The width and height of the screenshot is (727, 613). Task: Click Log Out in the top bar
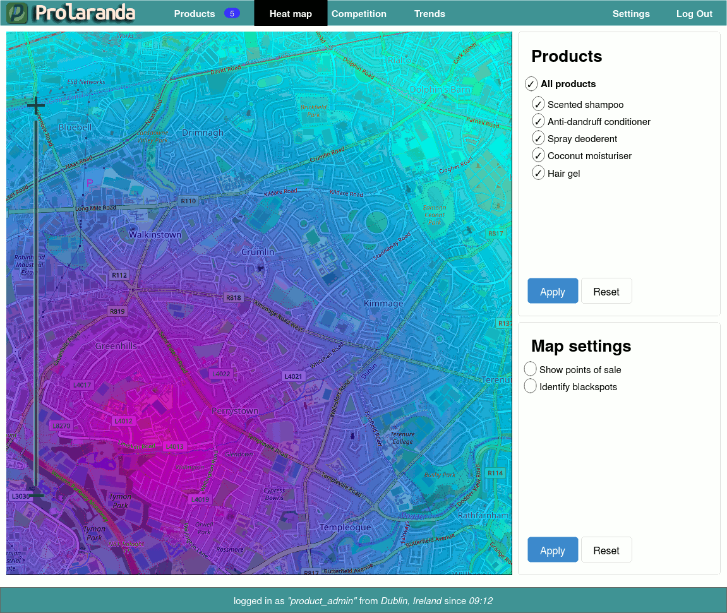tap(694, 13)
